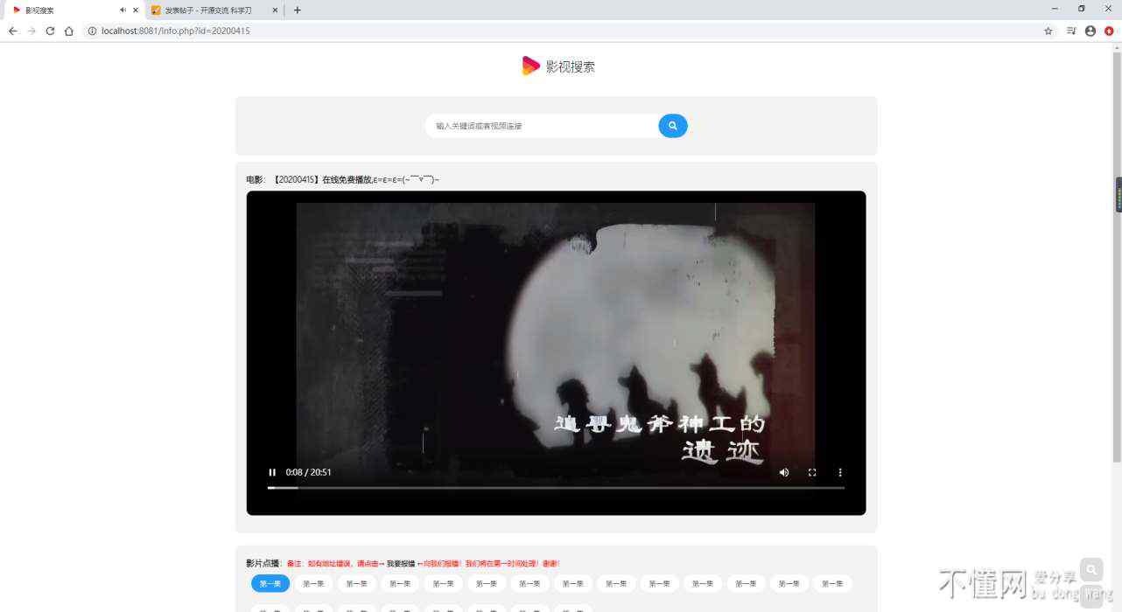Click the 我要报错 link

(401, 564)
